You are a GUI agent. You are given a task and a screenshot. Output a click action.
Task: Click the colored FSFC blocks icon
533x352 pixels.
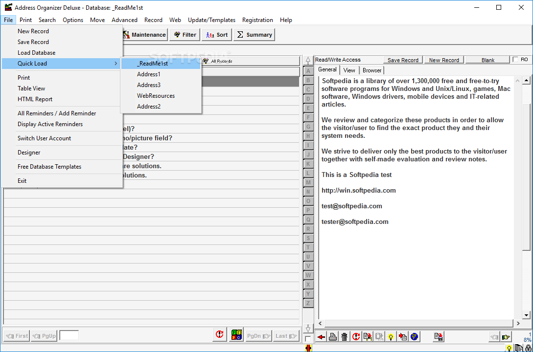[x=236, y=335]
